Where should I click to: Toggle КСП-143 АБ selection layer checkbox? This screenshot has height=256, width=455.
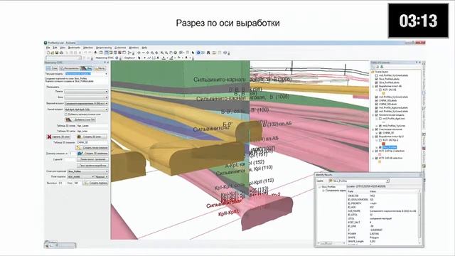coord(376,158)
